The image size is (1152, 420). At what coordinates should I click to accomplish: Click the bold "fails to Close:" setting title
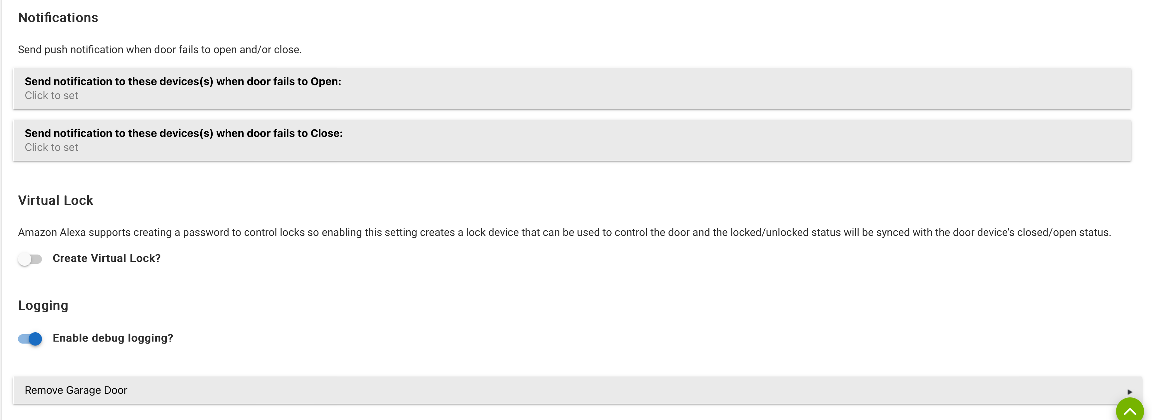tap(183, 134)
